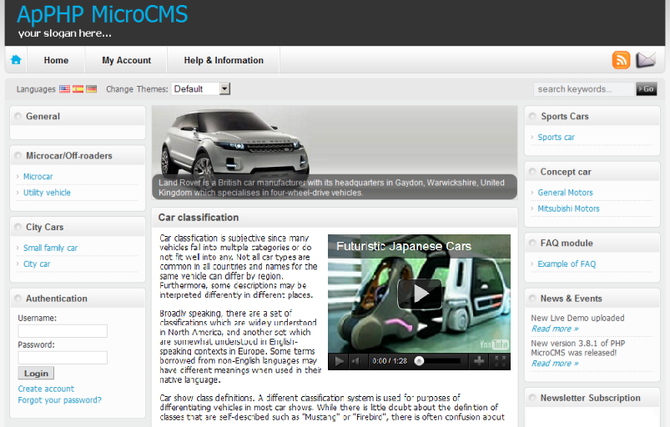Click the search keywords field
This screenshot has width=670, height=427.
(x=584, y=88)
